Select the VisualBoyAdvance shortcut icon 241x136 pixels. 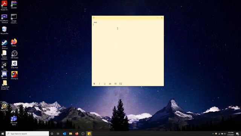(x=4, y=19)
